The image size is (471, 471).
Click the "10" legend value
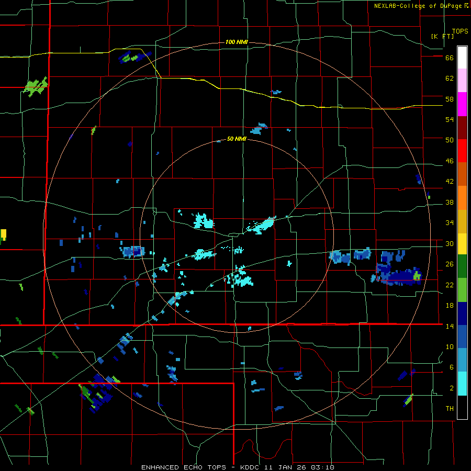(450, 347)
